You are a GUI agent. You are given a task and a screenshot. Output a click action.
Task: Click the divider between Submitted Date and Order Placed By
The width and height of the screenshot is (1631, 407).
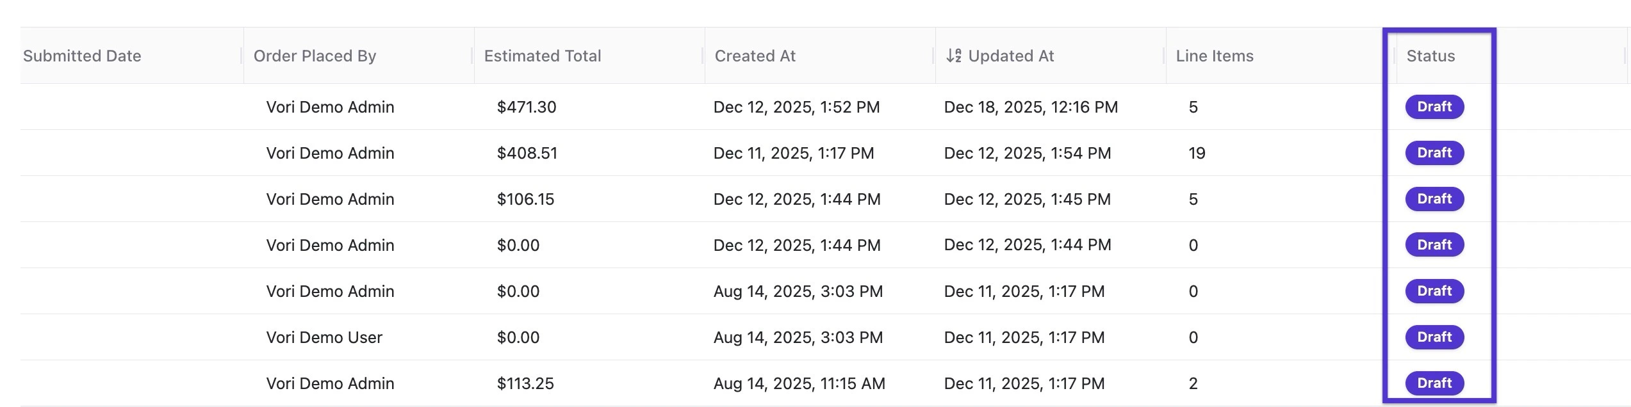coord(242,56)
